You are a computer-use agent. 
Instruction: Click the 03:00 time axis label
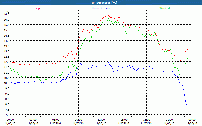click(x=33, y=120)
